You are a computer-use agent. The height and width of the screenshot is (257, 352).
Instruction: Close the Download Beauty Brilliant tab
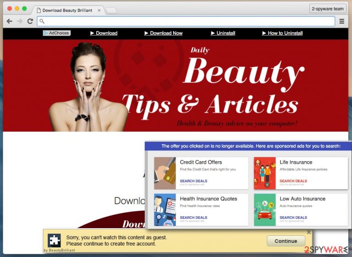point(99,11)
